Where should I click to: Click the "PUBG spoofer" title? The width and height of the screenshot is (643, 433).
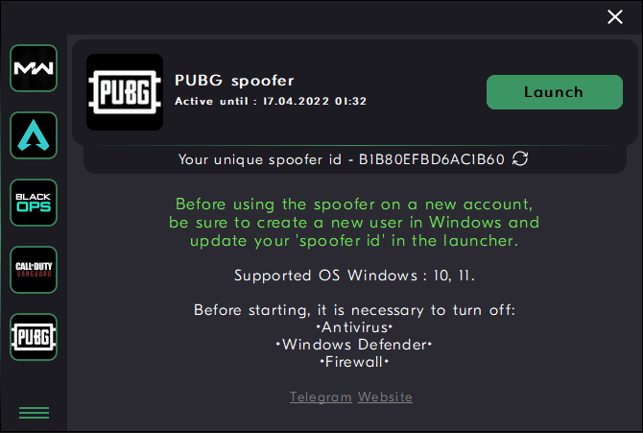click(234, 81)
